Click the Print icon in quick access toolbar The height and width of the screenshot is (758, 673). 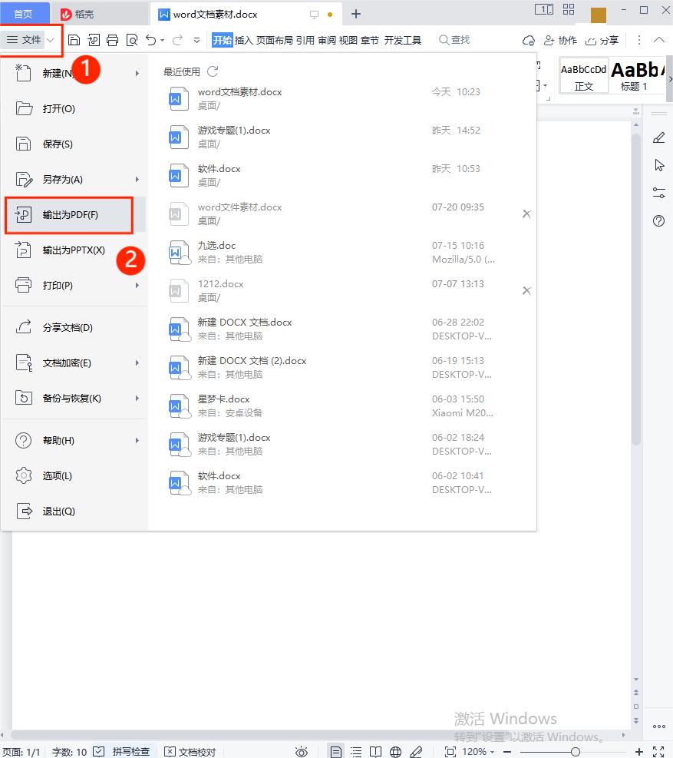pyautogui.click(x=113, y=39)
